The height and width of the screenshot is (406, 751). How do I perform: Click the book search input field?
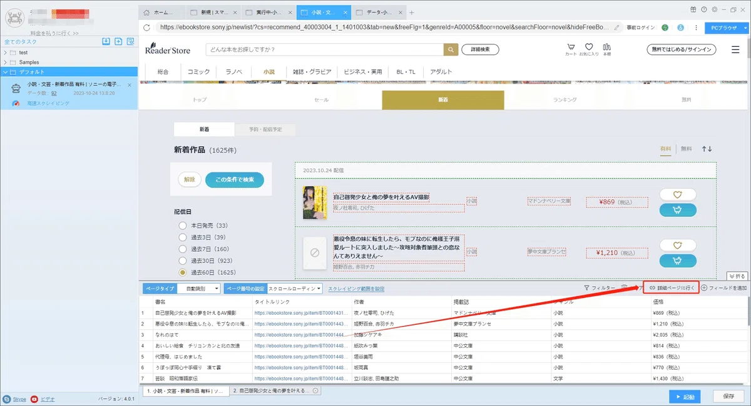coord(324,49)
